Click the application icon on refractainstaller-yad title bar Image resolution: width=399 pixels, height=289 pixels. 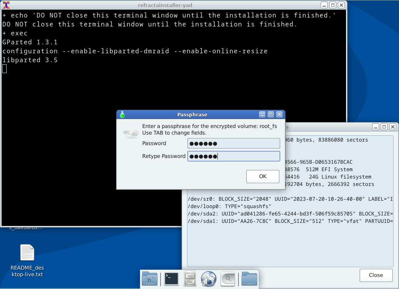coord(5,5)
